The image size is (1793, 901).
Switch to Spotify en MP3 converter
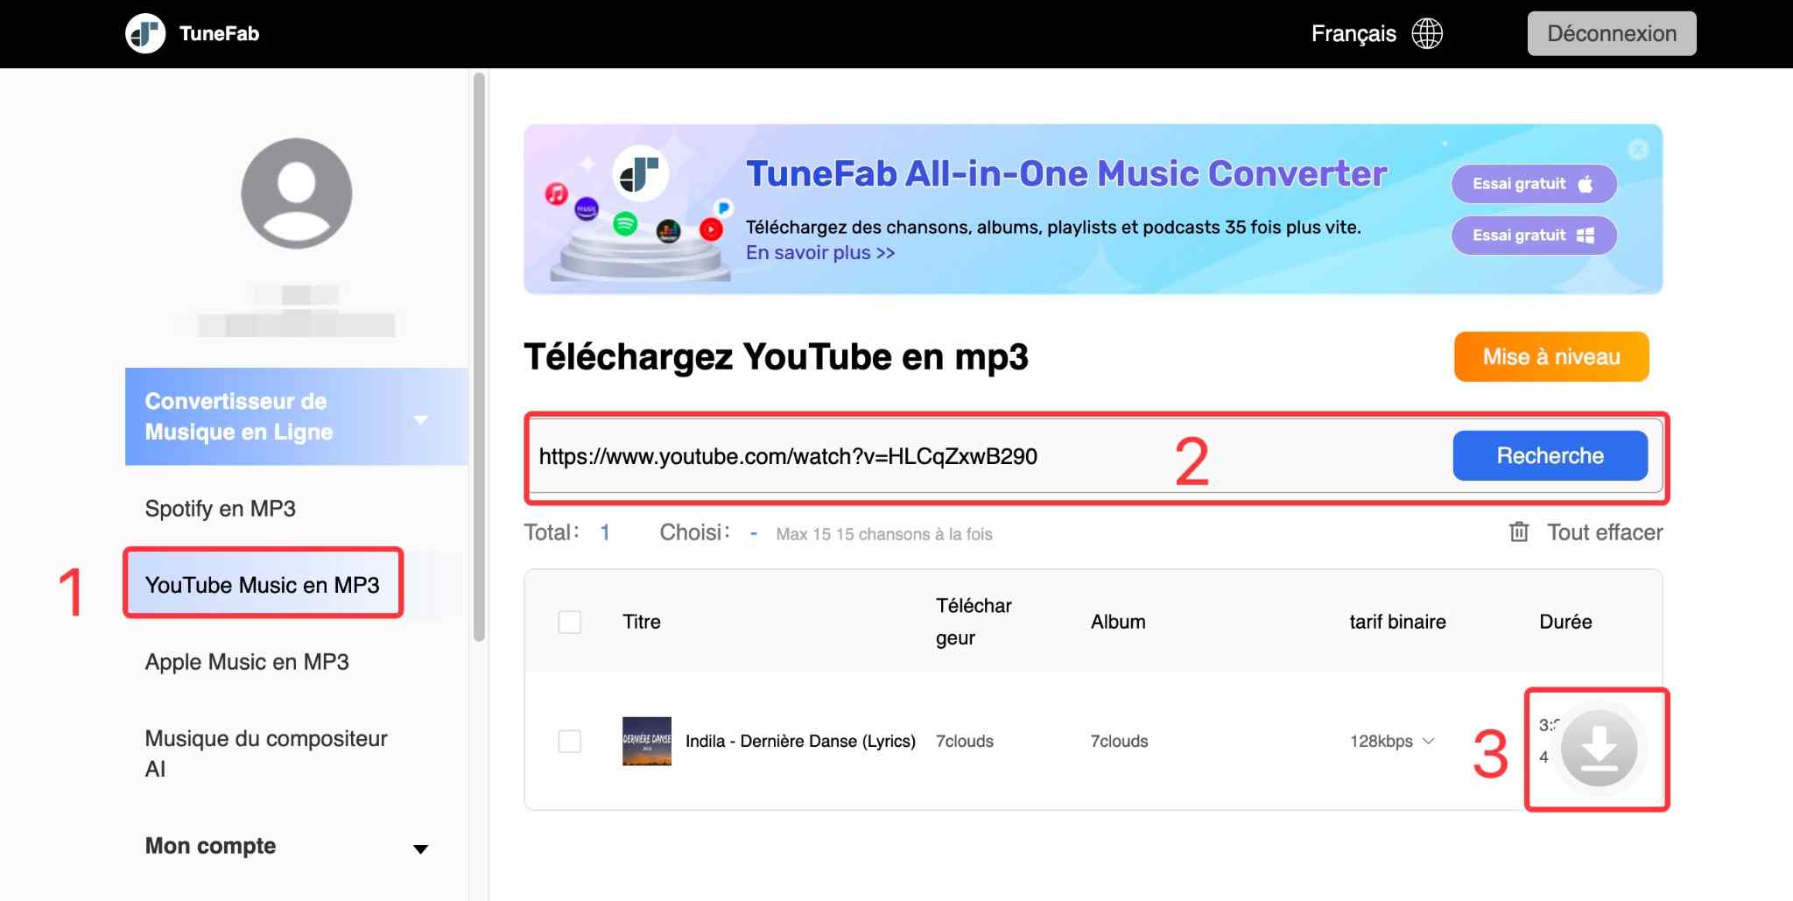pos(220,508)
